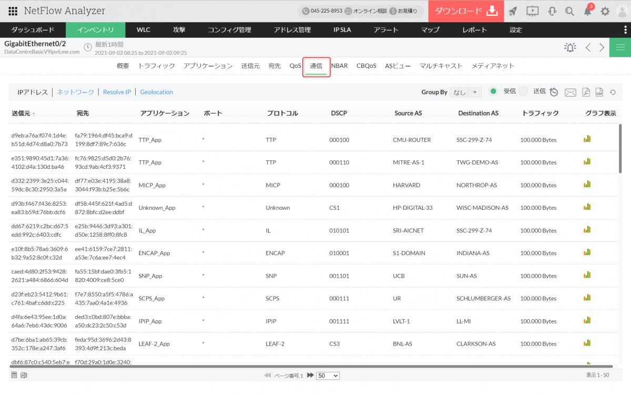The image size is (631, 395).
Task: Show graph for first row
Action: point(587,139)
